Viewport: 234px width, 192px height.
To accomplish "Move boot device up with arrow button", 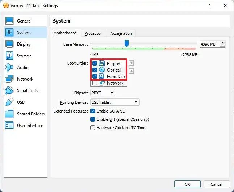I will (x=131, y=63).
